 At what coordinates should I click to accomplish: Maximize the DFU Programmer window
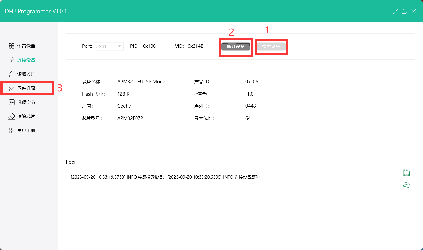[x=405, y=11]
